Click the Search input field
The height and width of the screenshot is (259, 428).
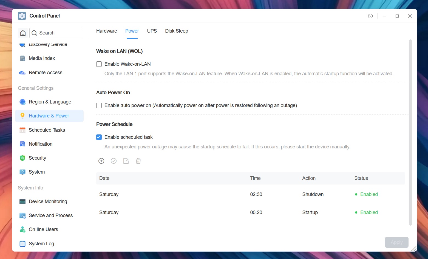click(56, 33)
